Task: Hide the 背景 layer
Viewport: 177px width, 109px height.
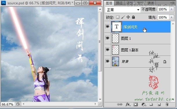Action: pos(107,61)
